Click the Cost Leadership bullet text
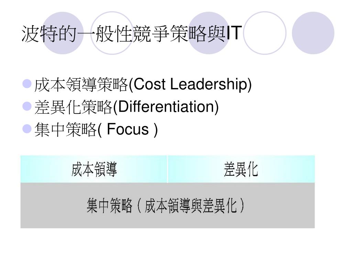Screen dimensions: 352x264 click(143, 85)
